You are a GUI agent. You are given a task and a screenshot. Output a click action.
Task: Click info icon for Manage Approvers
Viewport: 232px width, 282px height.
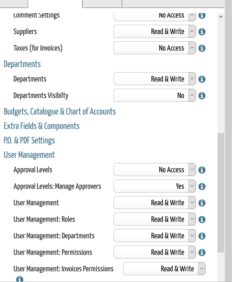point(202,186)
